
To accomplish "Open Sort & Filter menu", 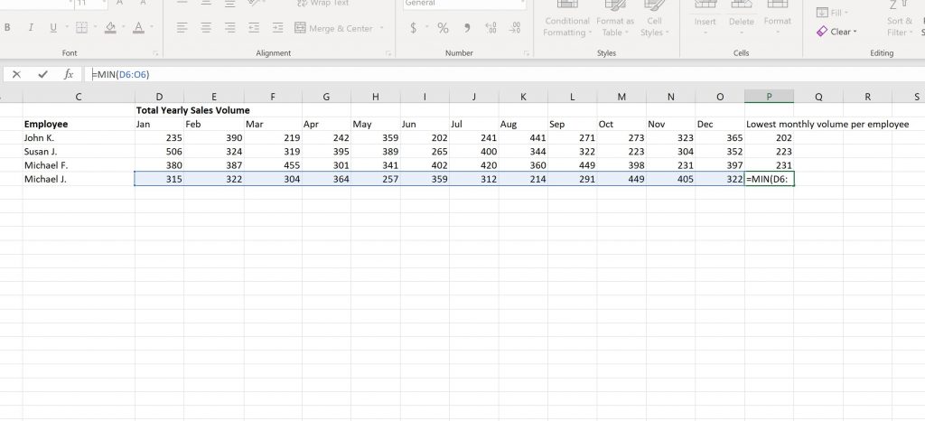I will pyautogui.click(x=899, y=21).
